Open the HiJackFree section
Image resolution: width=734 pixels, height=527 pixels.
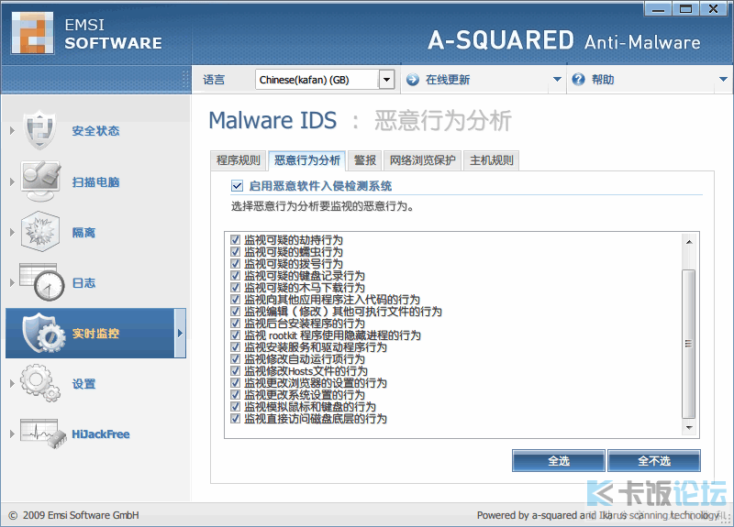coord(101,434)
